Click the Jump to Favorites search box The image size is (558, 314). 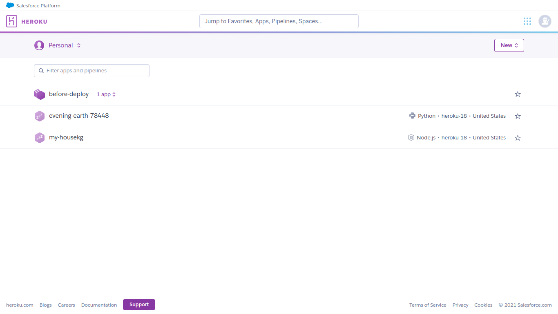(x=279, y=21)
